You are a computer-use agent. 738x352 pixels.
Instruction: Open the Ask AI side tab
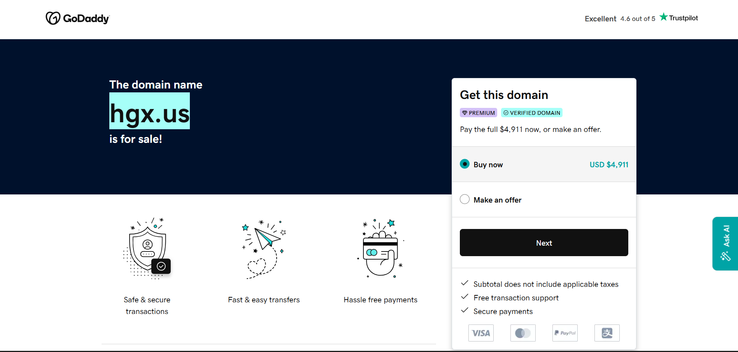[725, 243]
